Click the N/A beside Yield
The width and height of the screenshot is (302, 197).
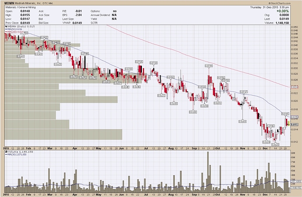tap(114, 19)
